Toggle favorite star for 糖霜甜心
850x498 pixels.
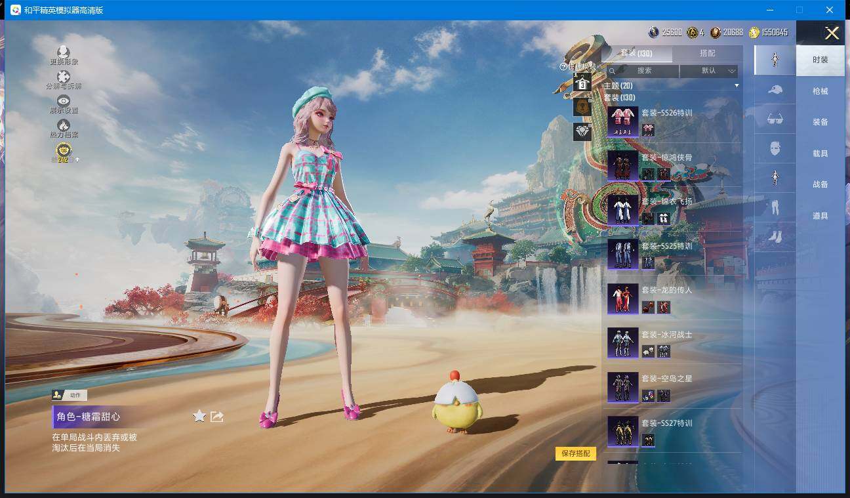click(x=199, y=416)
